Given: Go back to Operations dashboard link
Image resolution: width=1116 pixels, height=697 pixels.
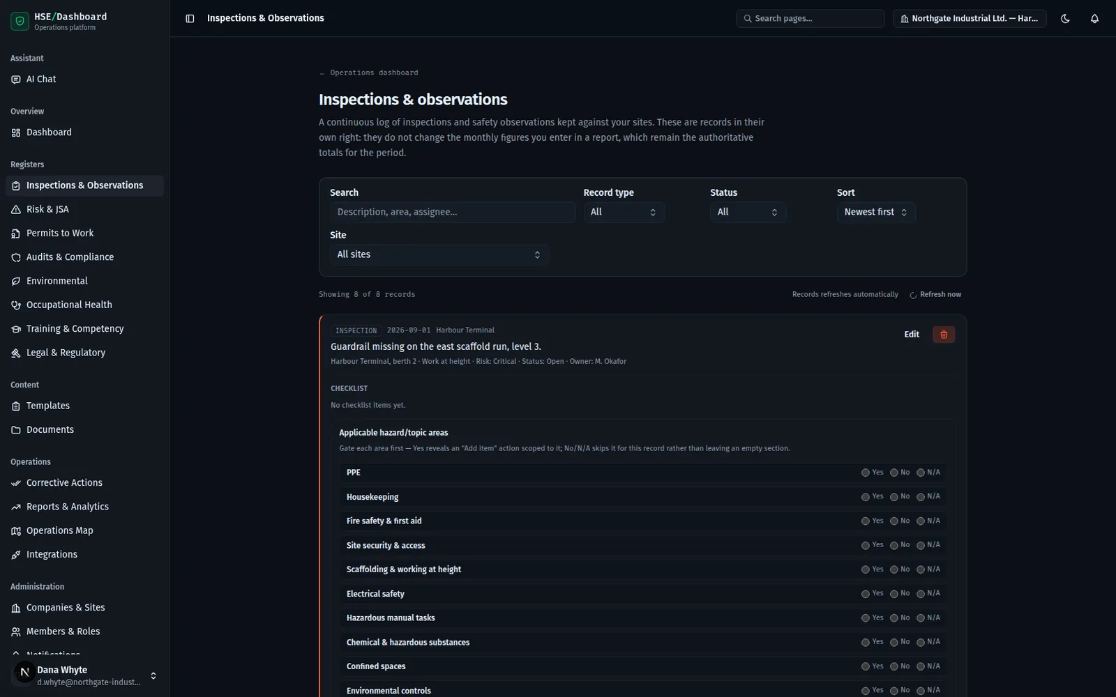Looking at the screenshot, I should pos(369,72).
